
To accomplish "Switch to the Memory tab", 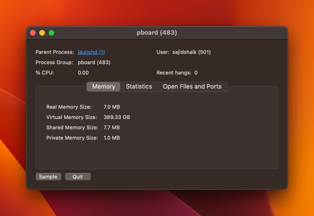I will 103,87.
